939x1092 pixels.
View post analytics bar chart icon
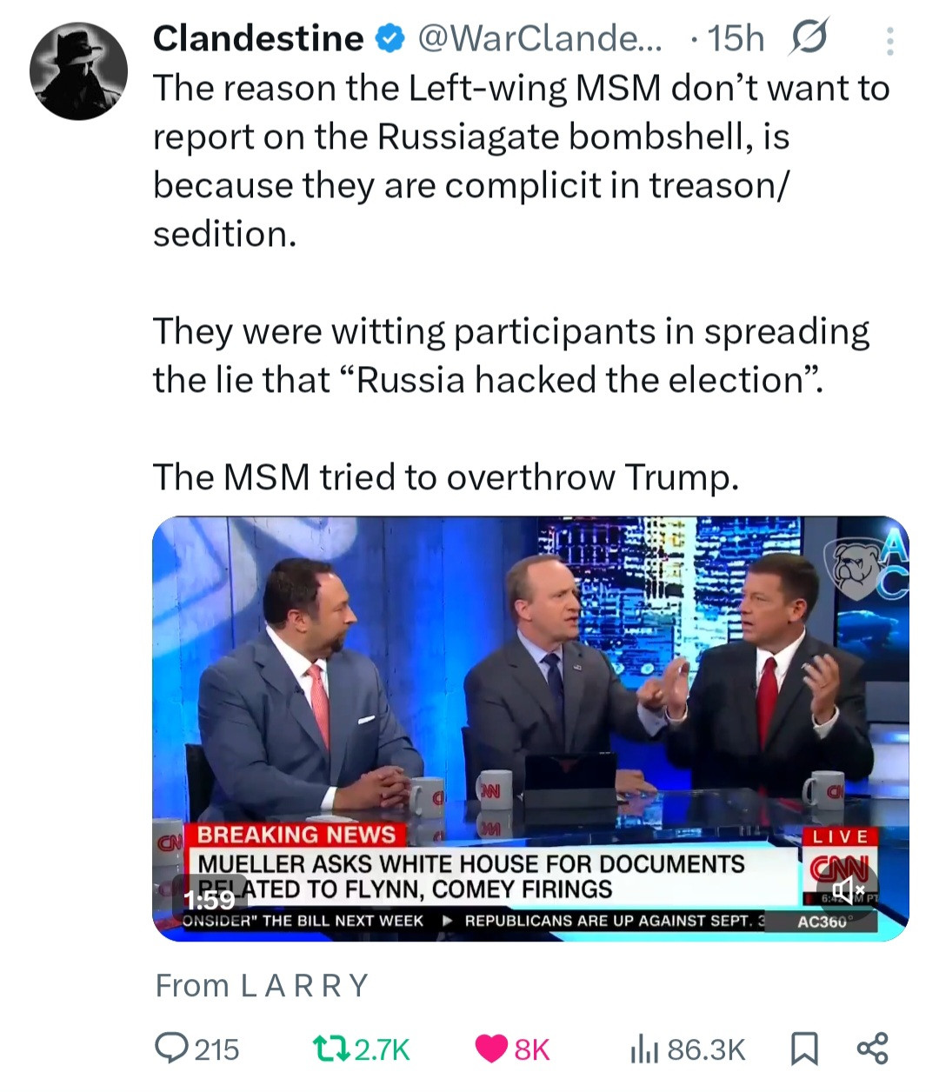643,1049
